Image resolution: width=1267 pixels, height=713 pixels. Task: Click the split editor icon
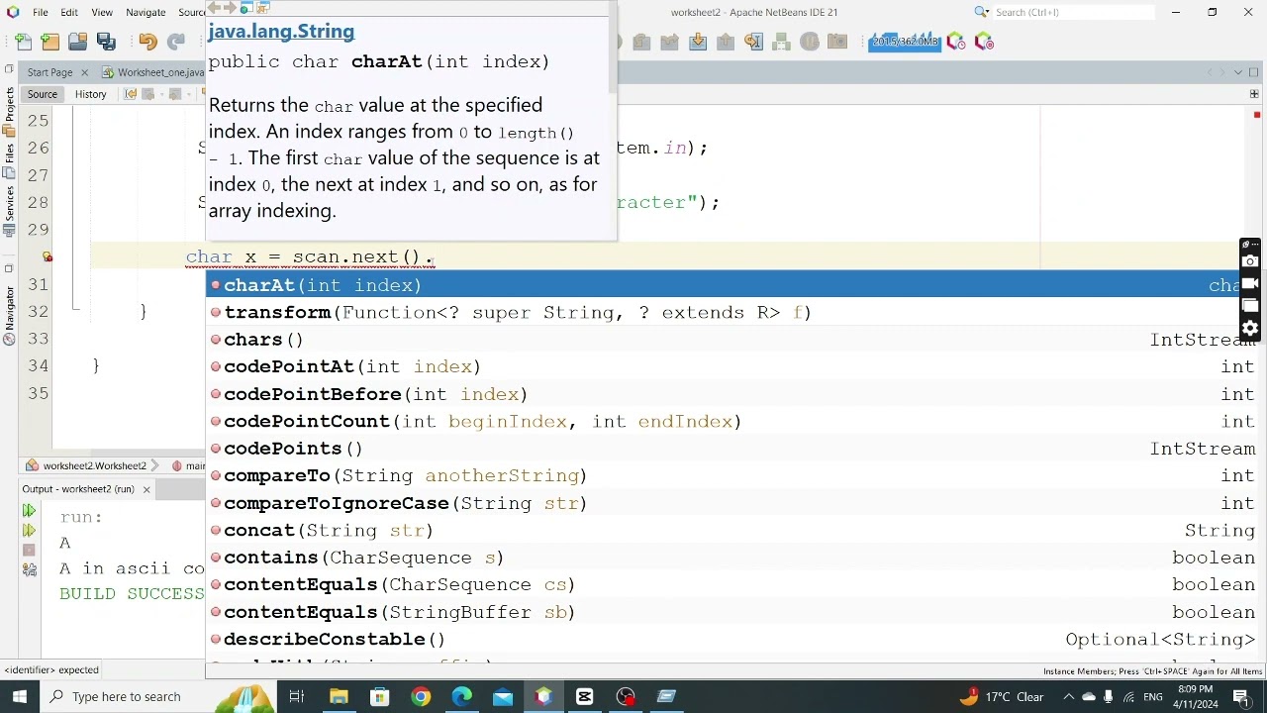point(1254,94)
